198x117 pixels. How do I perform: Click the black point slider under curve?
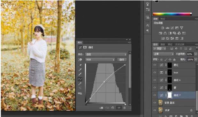click(x=86, y=104)
